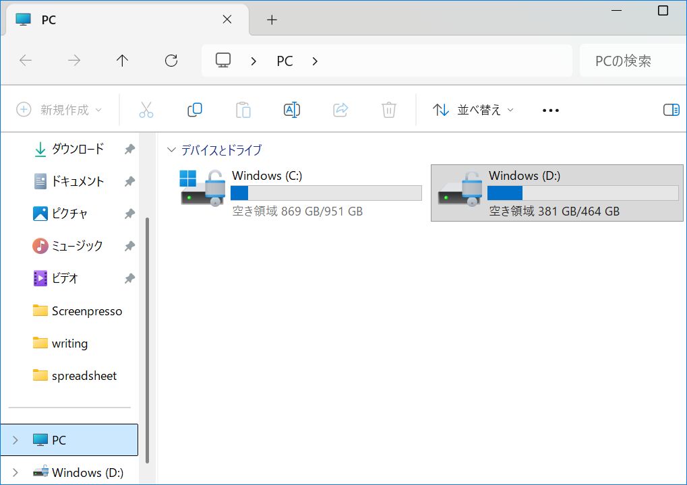The image size is (687, 485).
Task: Collapse the デバイスとドライブ group
Action: [173, 150]
